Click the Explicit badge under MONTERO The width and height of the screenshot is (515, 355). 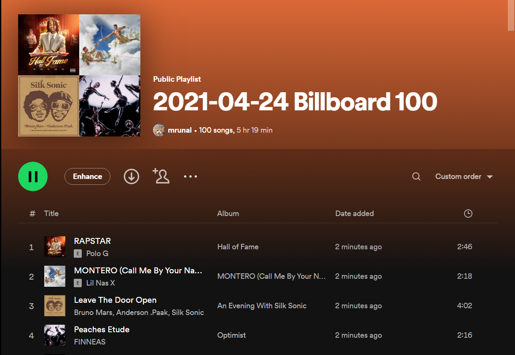point(78,283)
